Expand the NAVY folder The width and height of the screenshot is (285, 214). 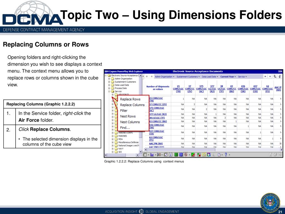tap(112, 149)
